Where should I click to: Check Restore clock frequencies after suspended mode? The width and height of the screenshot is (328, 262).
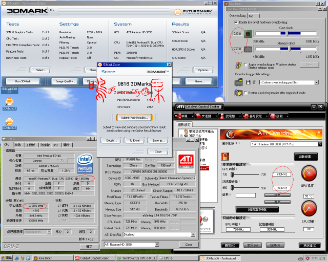tap(245, 93)
